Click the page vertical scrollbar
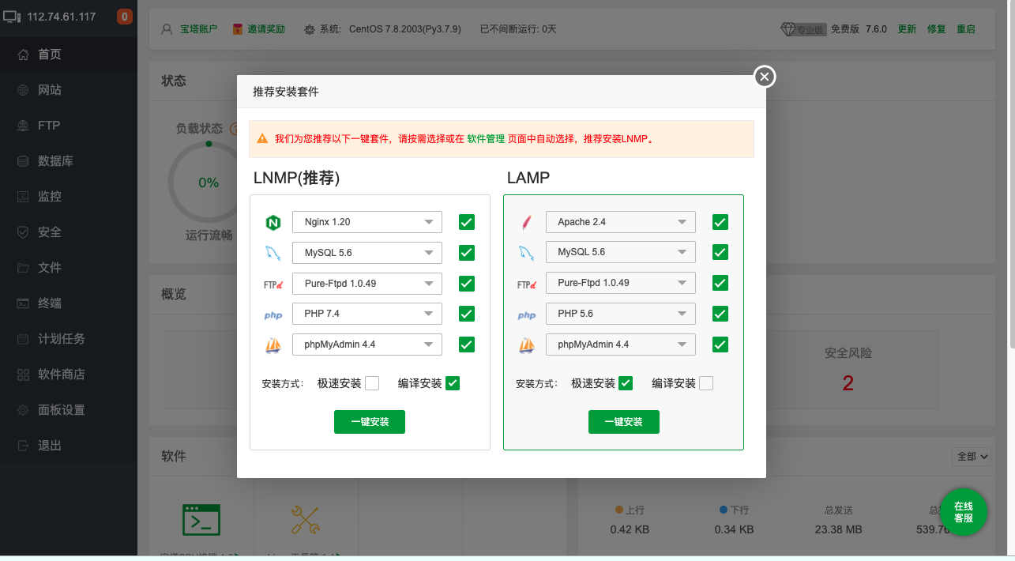The image size is (1015, 561). point(1012,174)
